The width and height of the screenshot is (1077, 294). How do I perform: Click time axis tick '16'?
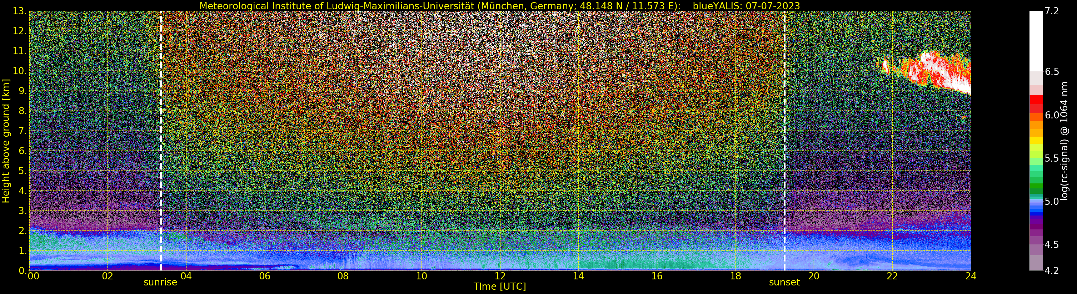pos(657,276)
